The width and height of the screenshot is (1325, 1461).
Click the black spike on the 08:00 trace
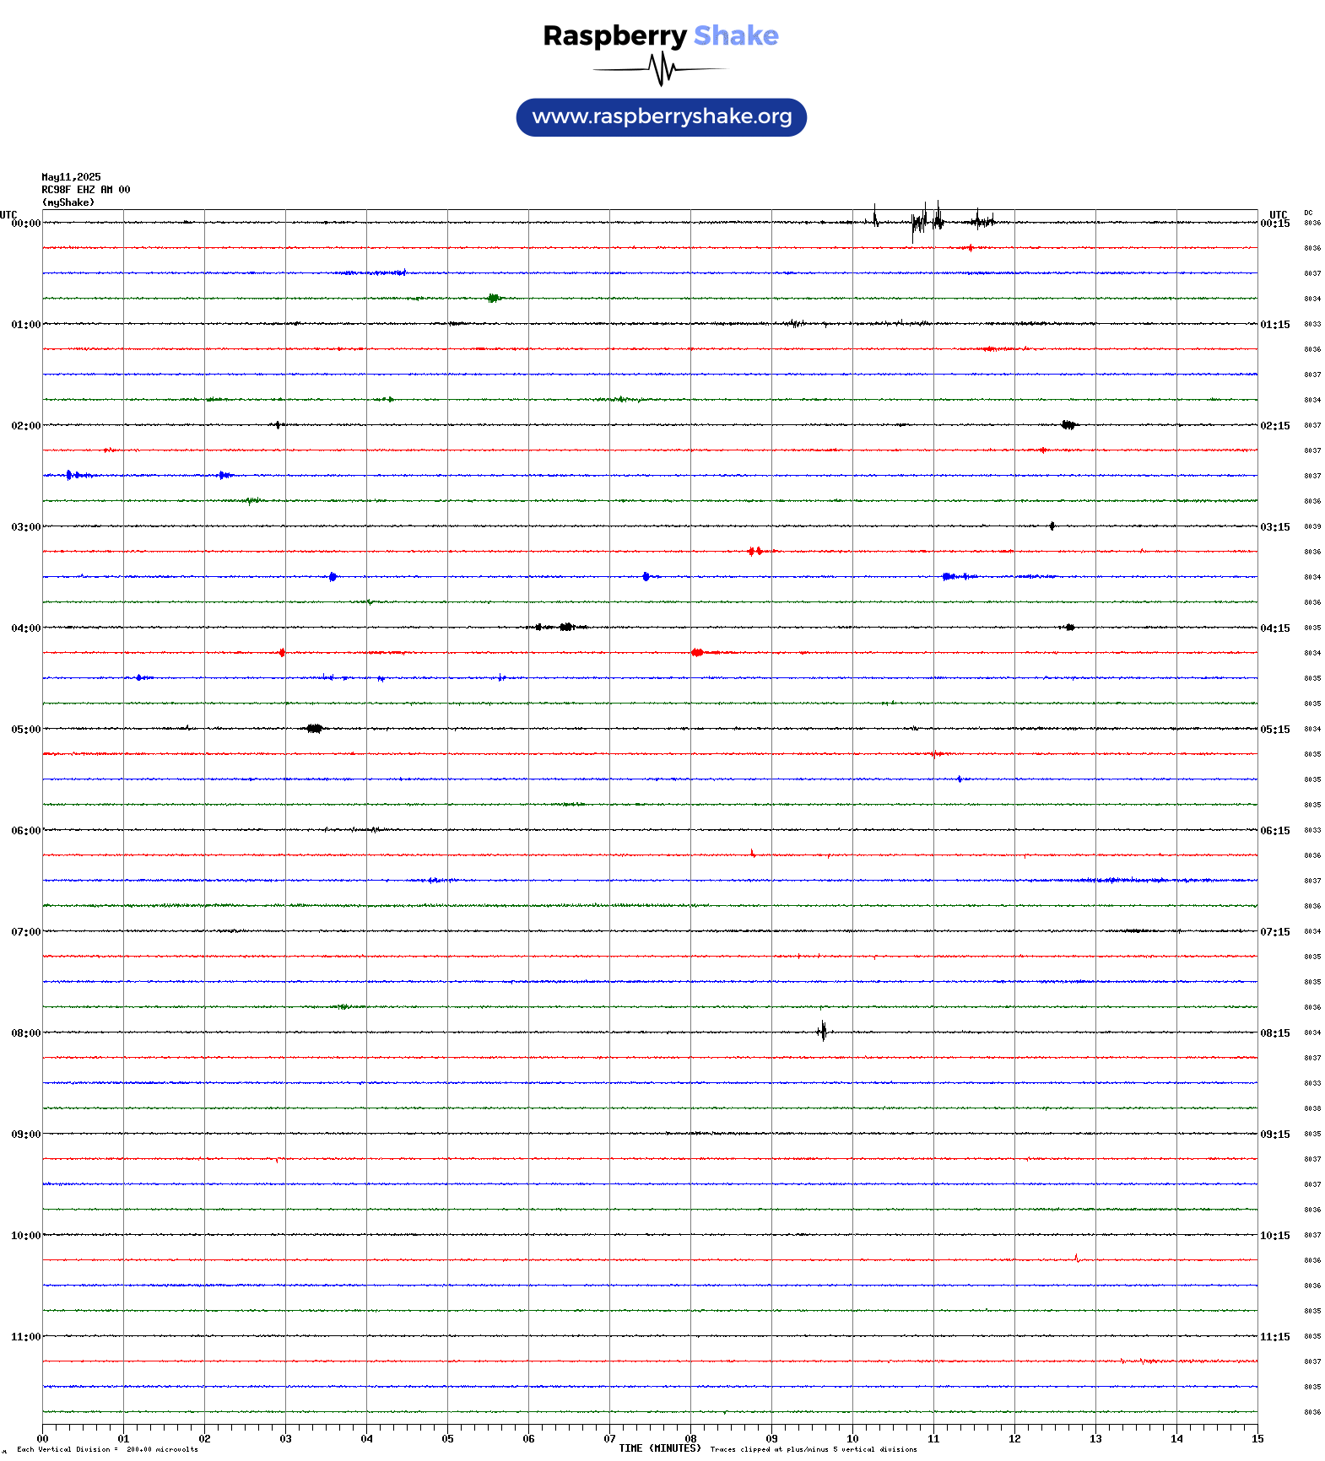(x=823, y=1030)
